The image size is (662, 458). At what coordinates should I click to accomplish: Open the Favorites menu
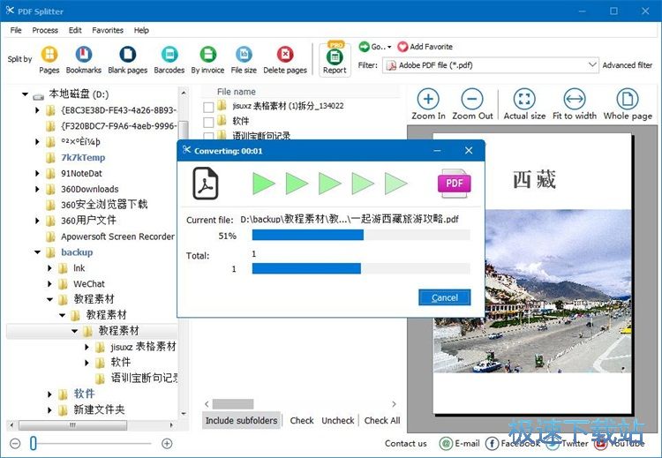[108, 30]
